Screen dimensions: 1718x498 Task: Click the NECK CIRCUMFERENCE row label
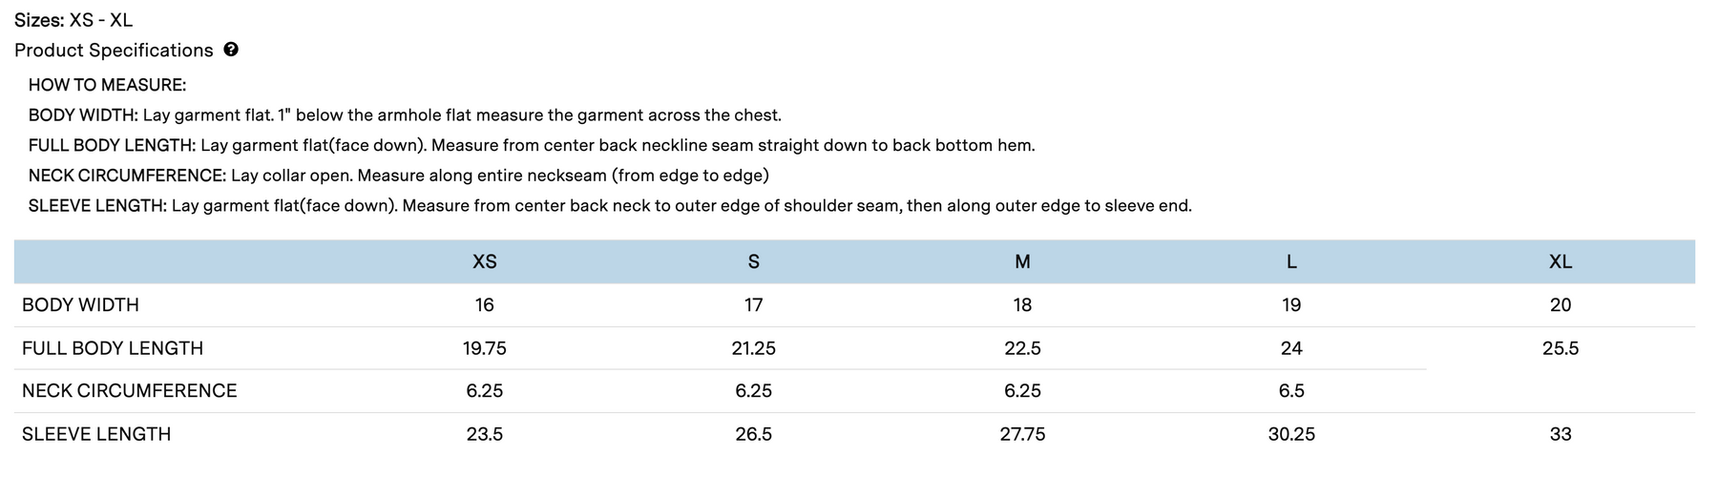130,391
